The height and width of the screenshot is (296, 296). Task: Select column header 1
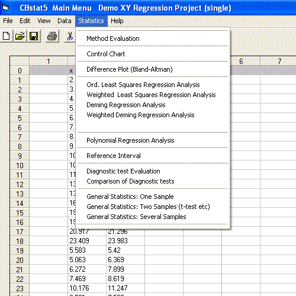pyautogui.click(x=49, y=61)
